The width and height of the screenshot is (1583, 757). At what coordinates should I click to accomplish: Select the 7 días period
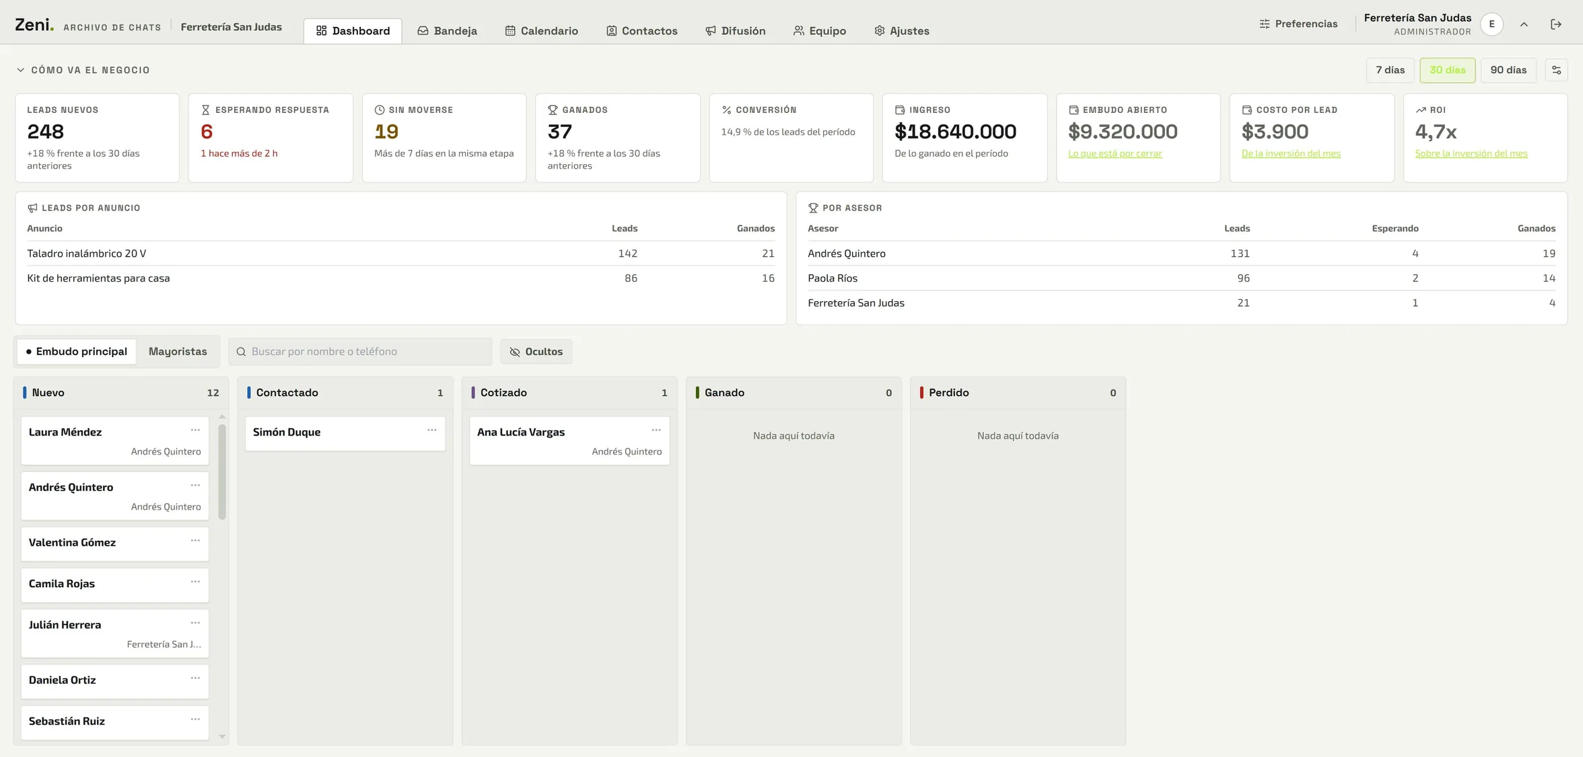[1390, 70]
